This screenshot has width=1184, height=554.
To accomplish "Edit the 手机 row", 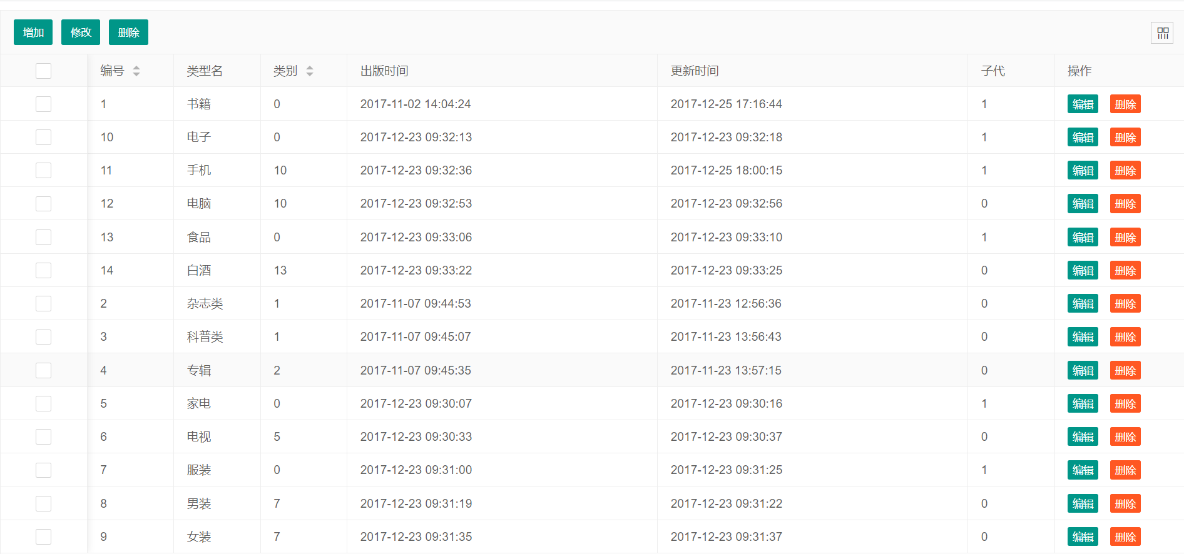I will [1083, 170].
